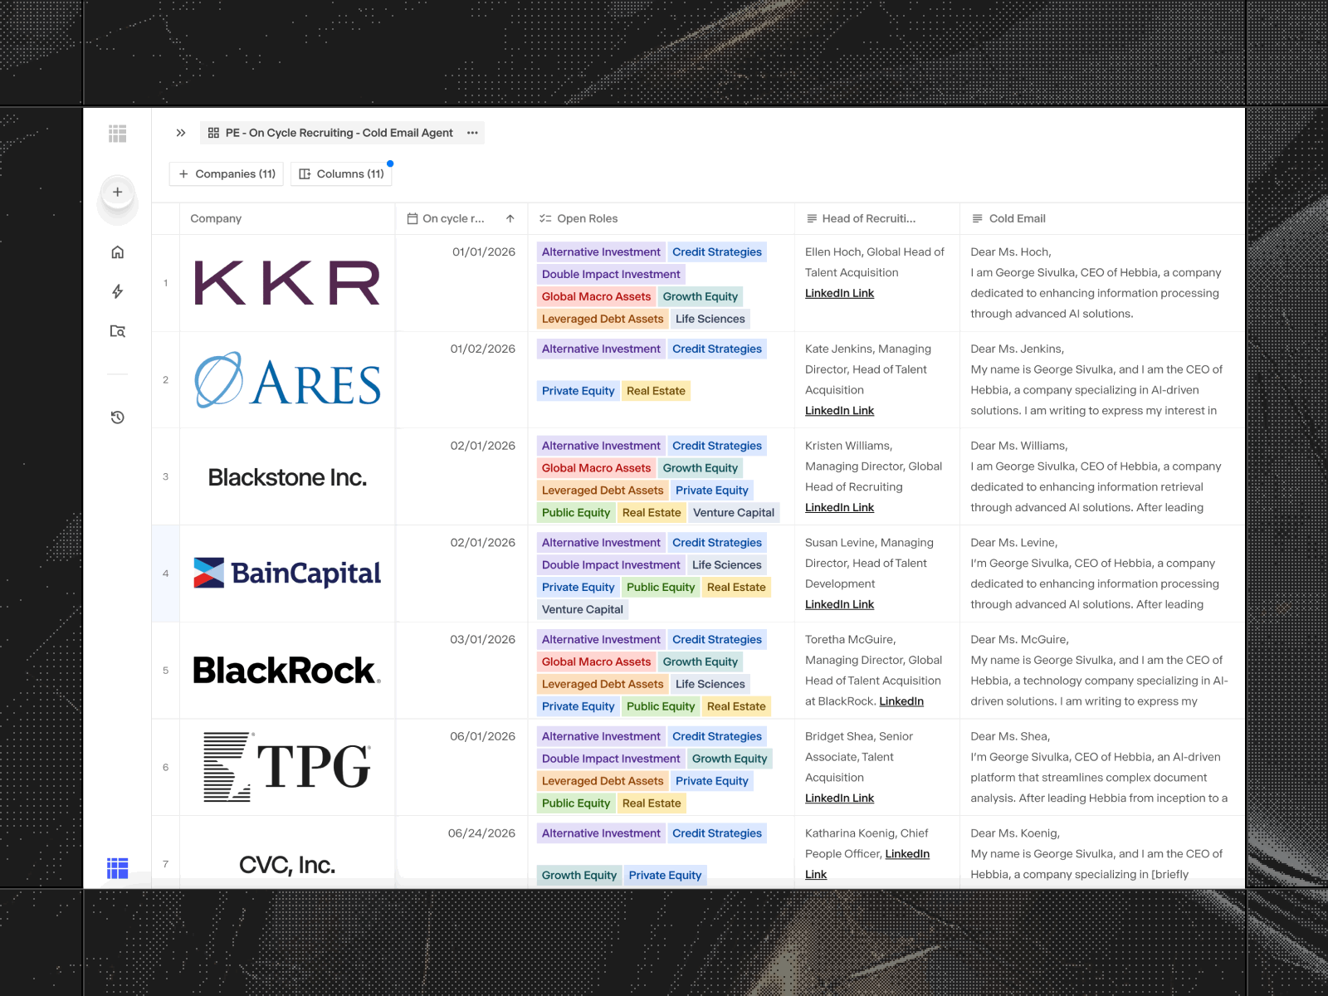Click Double Impact Investment tag in KKR row
The image size is (1328, 996).
point(611,275)
